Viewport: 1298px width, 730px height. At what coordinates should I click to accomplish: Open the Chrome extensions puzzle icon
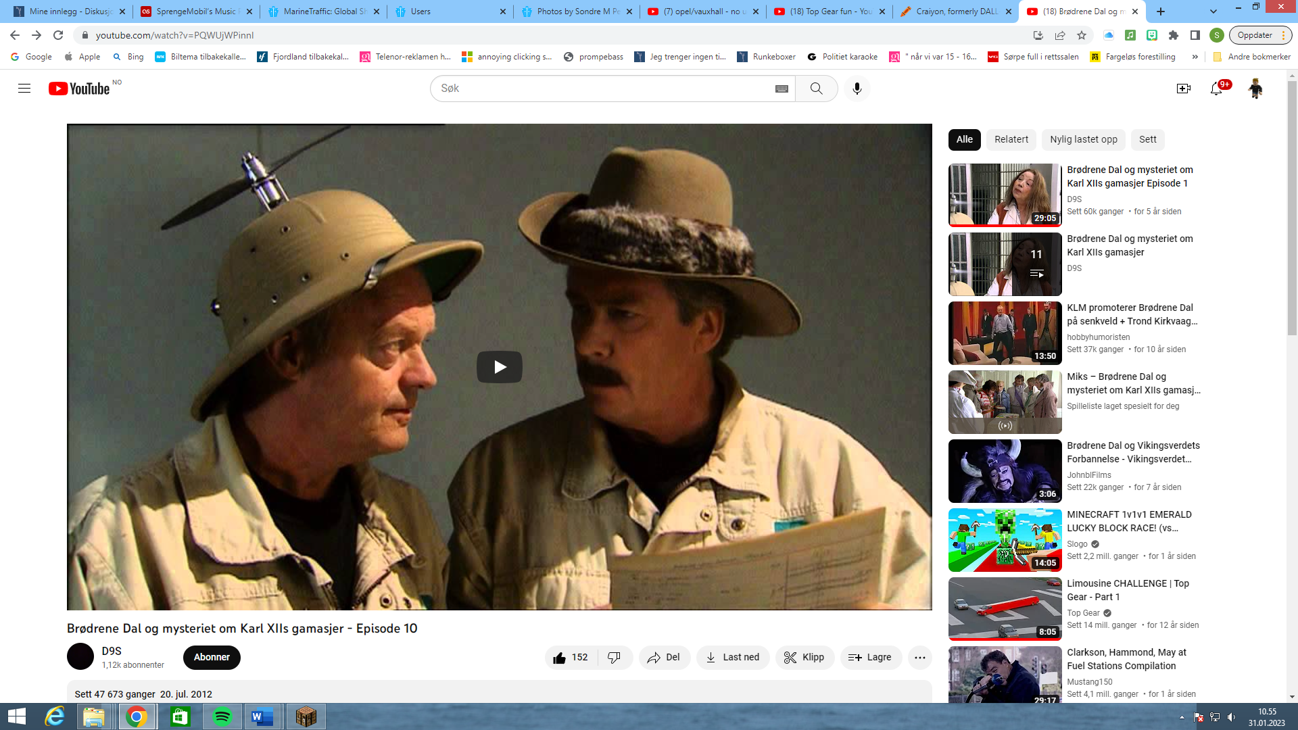tap(1174, 35)
